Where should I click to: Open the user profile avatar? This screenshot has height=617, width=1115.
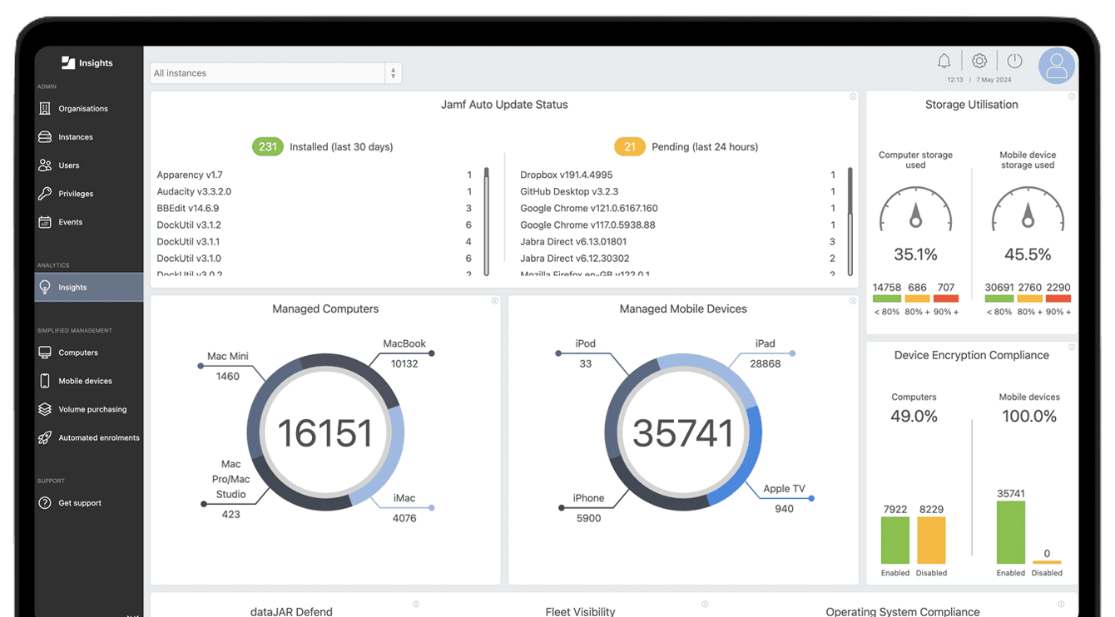click(1057, 65)
